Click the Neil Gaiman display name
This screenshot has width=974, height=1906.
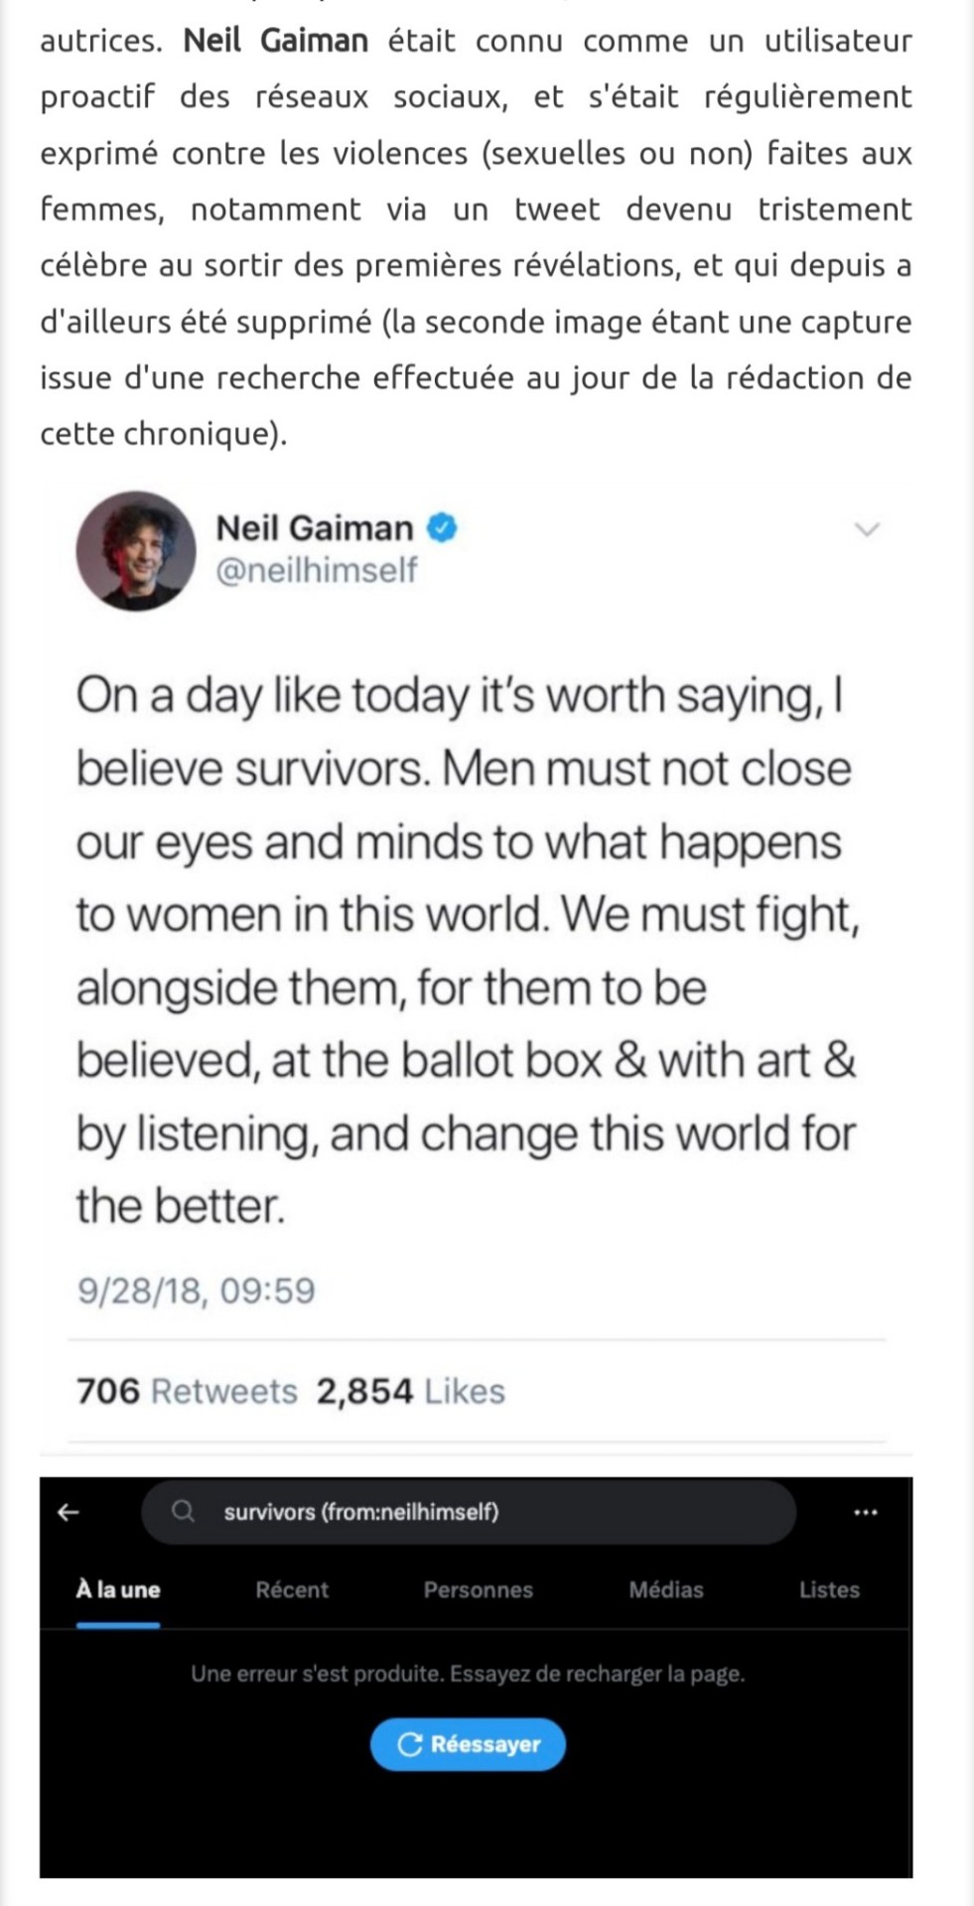(315, 528)
